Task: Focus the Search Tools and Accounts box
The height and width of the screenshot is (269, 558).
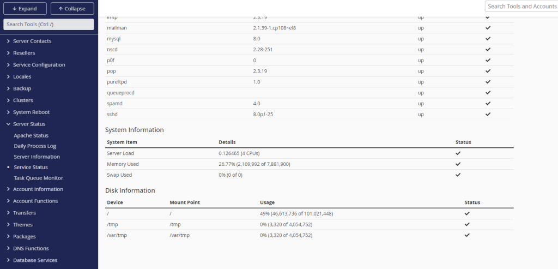Action: 521,7
